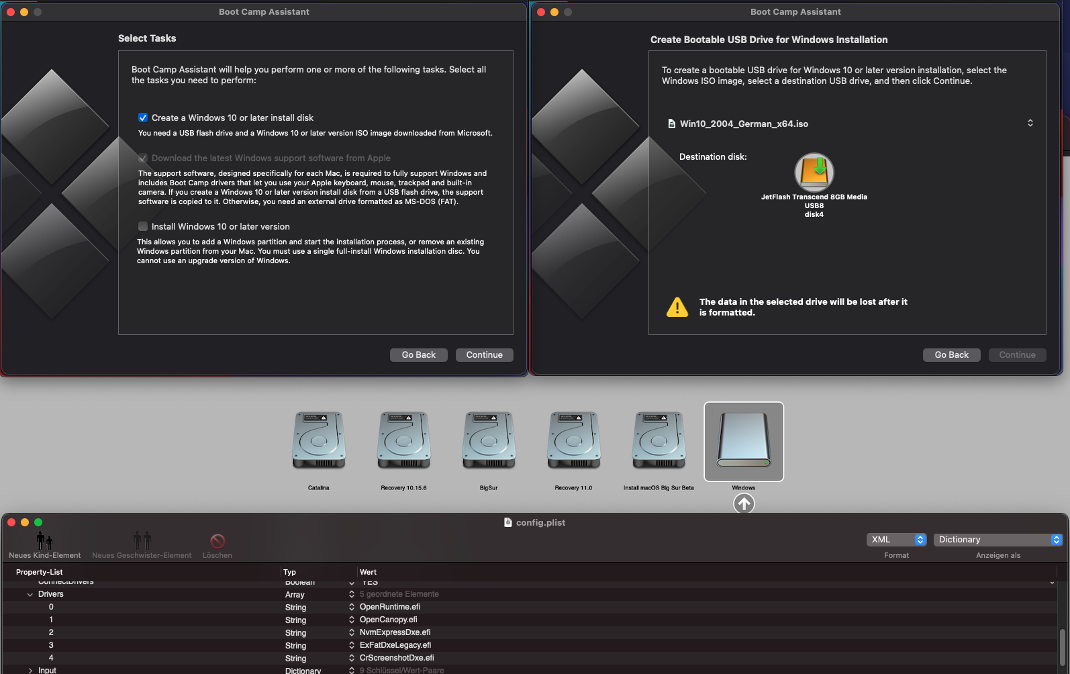The image size is (1070, 674).
Task: Choose the BigSur drive icon
Action: (489, 440)
